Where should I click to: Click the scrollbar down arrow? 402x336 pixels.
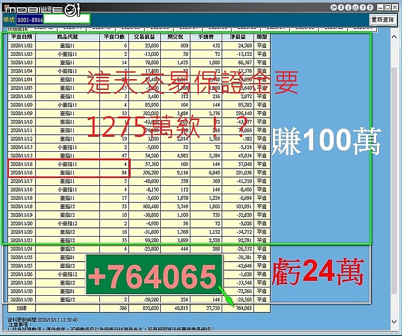click(394, 321)
